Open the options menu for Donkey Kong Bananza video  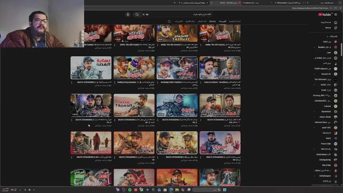click(x=115, y=83)
